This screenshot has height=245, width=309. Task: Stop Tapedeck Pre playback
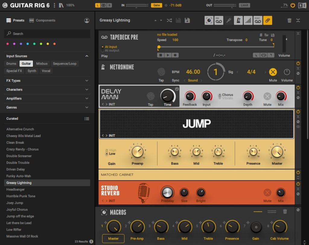pos(161,55)
